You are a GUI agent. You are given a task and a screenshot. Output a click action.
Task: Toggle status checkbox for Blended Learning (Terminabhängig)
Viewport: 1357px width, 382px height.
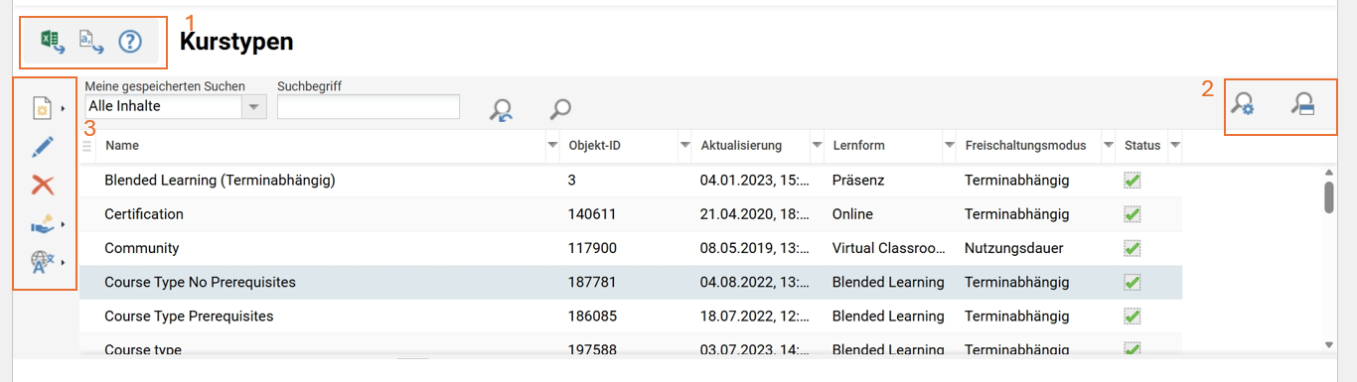click(1131, 181)
